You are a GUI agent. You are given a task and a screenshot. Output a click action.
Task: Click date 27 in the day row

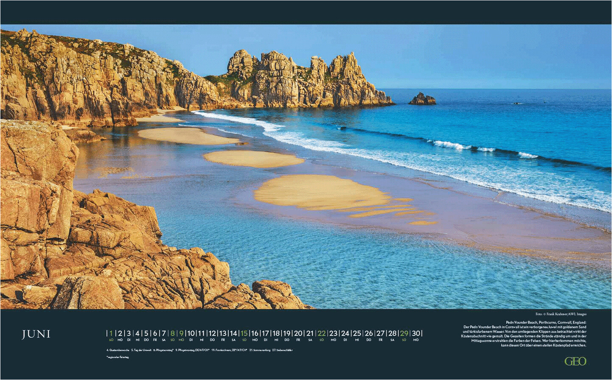click(380, 333)
